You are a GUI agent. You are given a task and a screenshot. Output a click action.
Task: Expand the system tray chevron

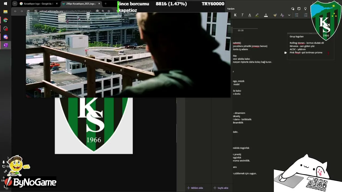click(x=8, y=158)
